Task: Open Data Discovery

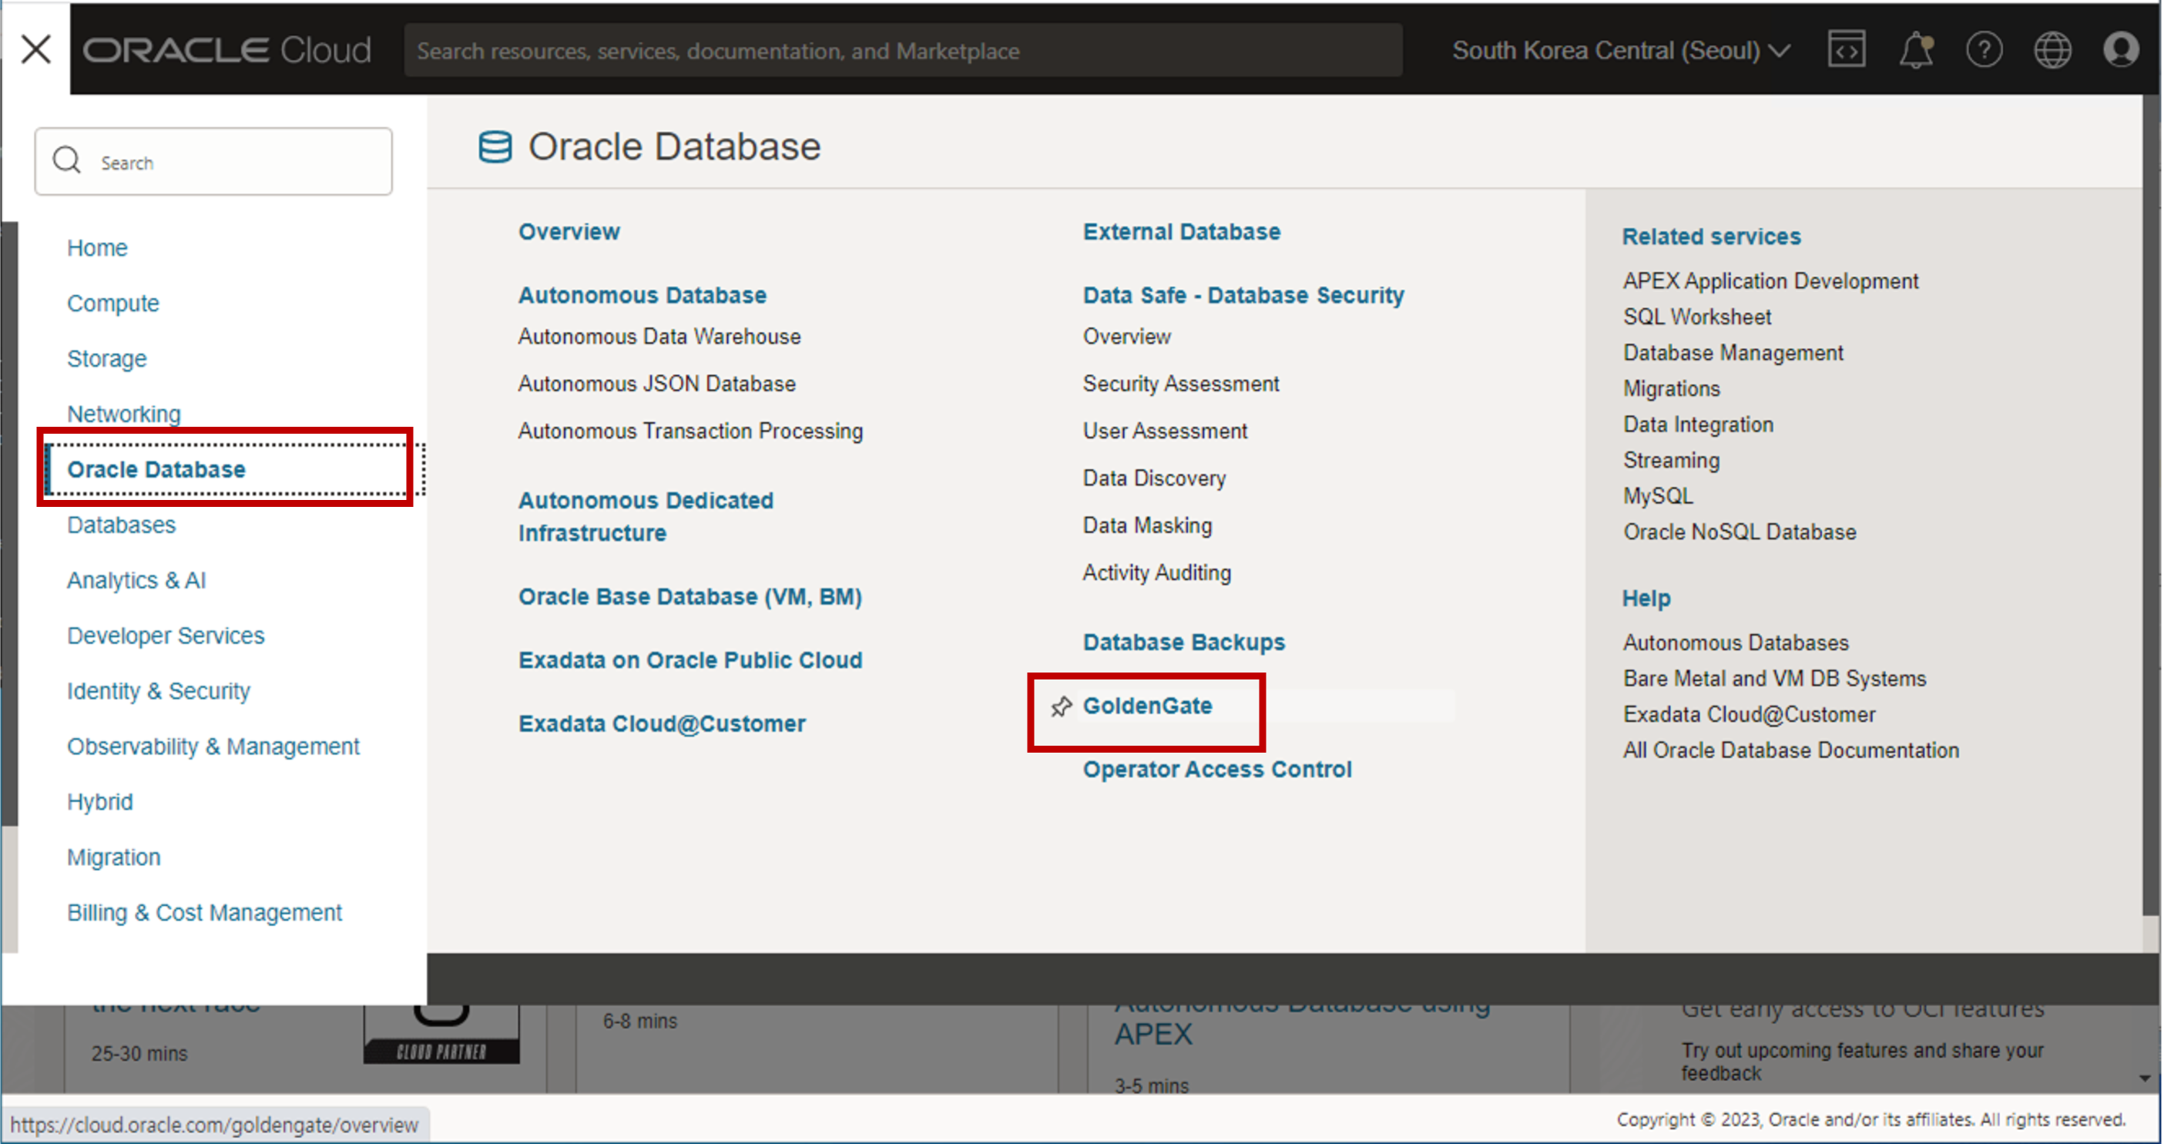Action: point(1154,478)
